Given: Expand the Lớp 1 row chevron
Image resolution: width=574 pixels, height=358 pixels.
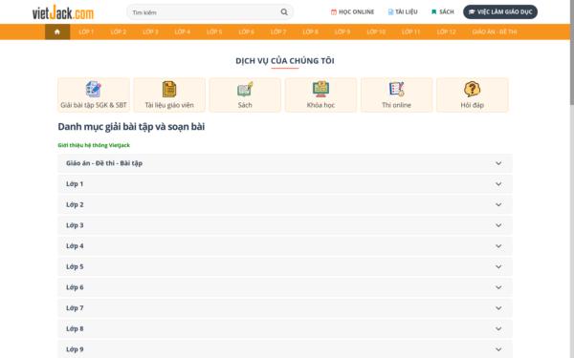Looking at the screenshot, I should (x=498, y=183).
